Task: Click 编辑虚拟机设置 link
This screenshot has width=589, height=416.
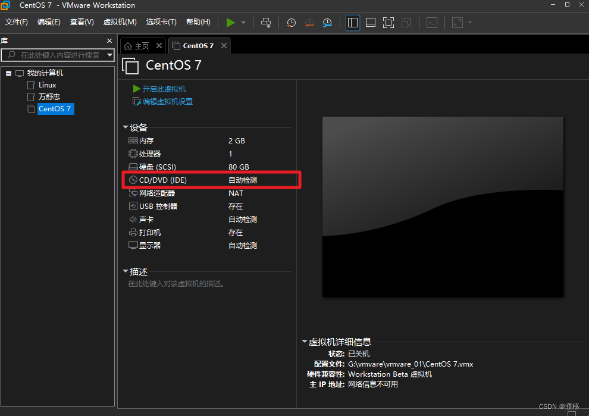Action: (x=168, y=101)
